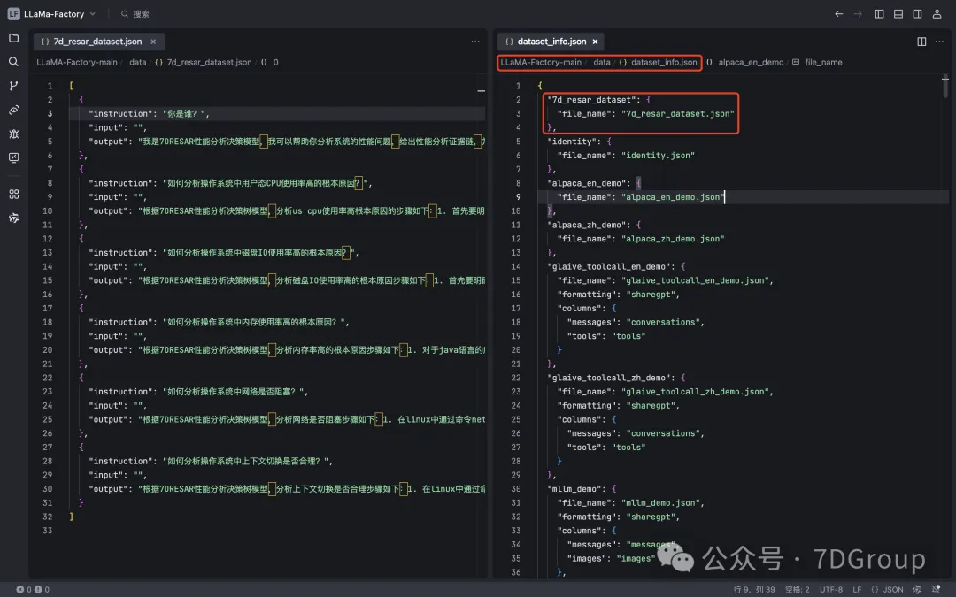
Task: Click the left editor minimap marker
Action: click(481, 91)
